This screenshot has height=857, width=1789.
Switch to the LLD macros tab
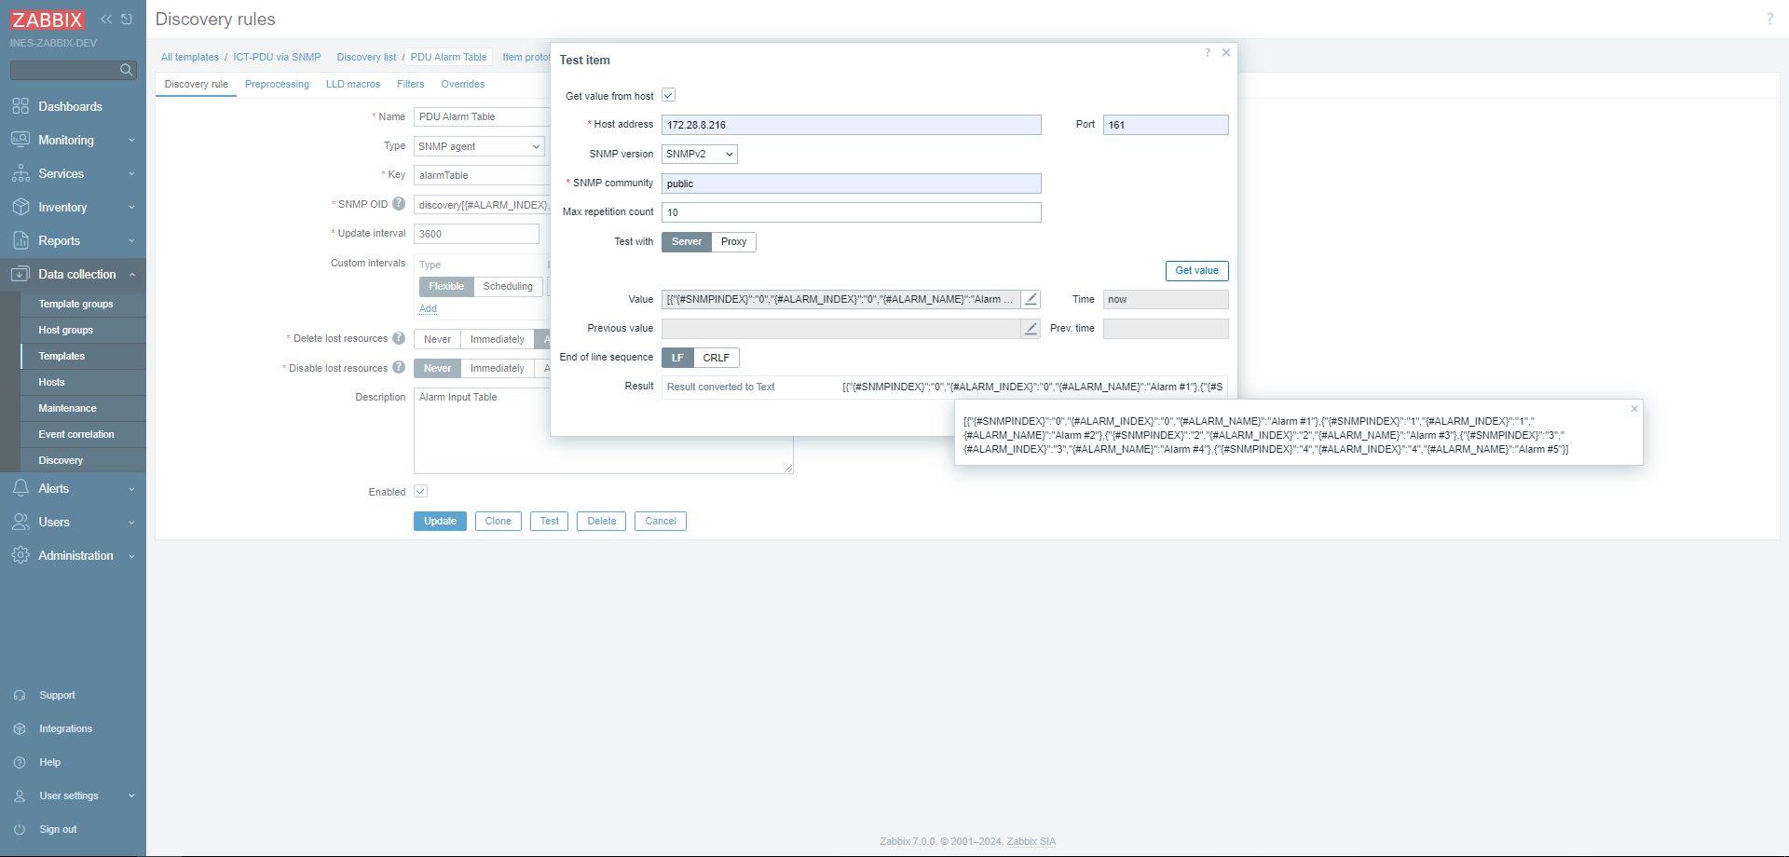tap(353, 84)
